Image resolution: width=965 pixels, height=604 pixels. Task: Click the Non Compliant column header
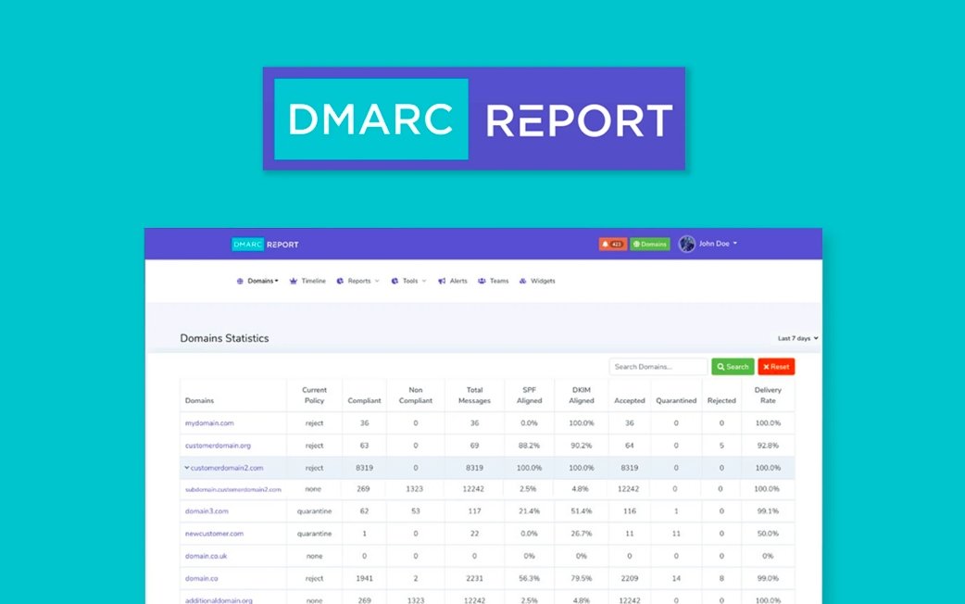416,396
